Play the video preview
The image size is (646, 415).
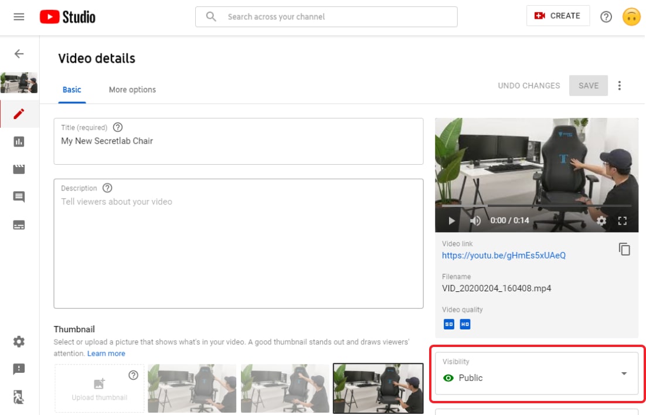pos(451,221)
